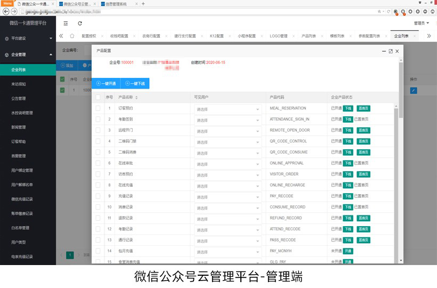Image resolution: width=437 pixels, height=288 pixels.
Task: Switch to the K12配置 tab
Action: point(216,36)
